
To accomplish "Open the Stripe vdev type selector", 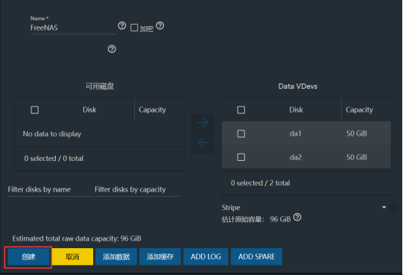I will pos(305,207).
